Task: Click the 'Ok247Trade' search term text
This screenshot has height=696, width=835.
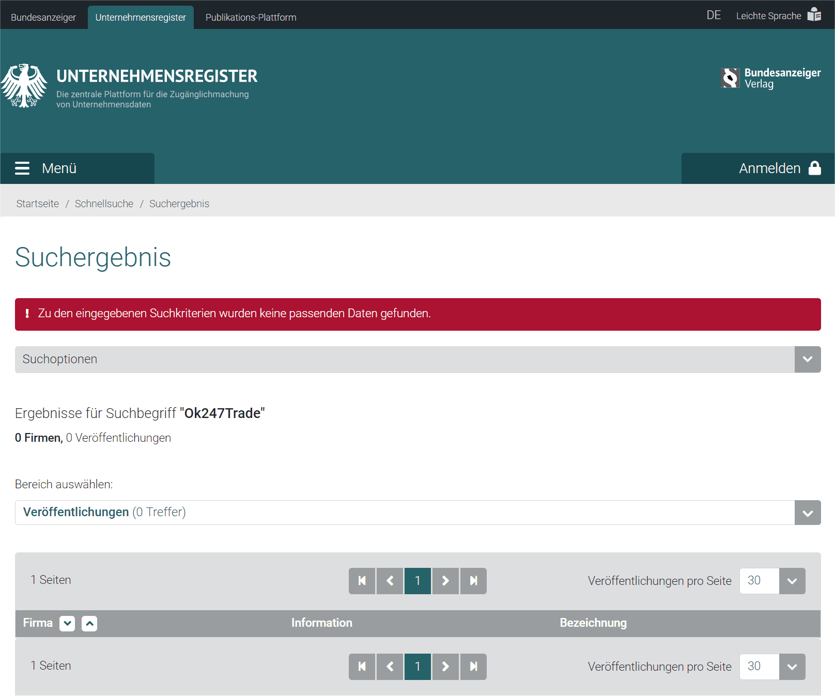Action: pyautogui.click(x=222, y=413)
